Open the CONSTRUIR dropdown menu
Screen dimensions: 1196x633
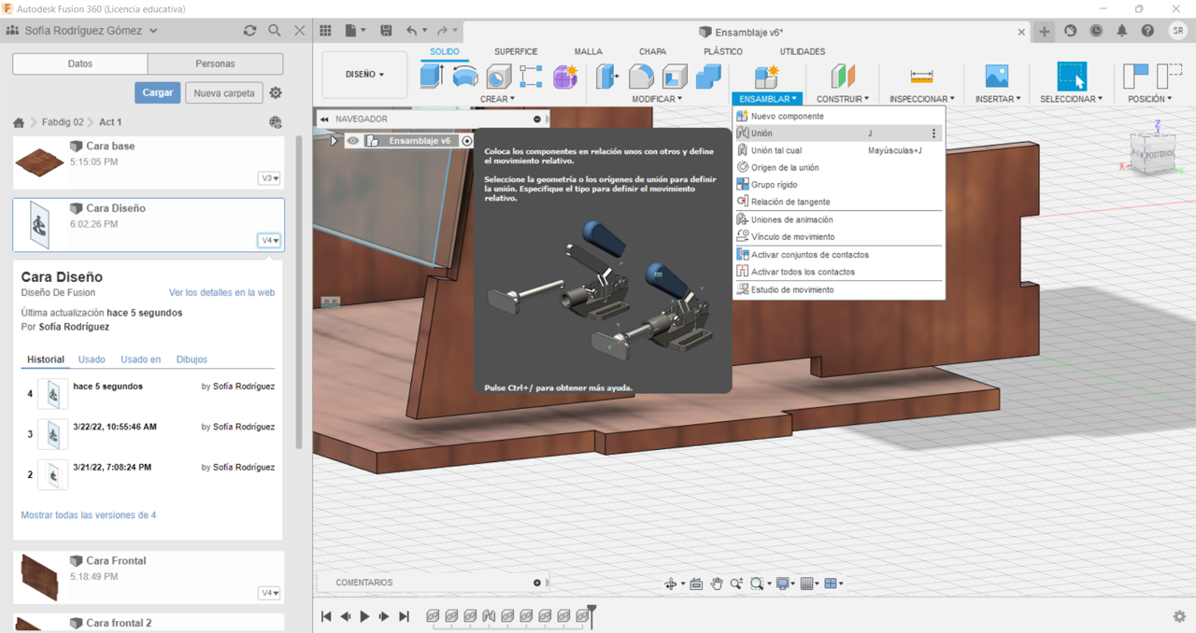tap(843, 99)
